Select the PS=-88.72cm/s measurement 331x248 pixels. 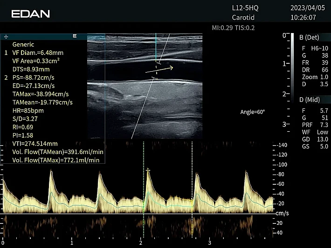click(34, 77)
